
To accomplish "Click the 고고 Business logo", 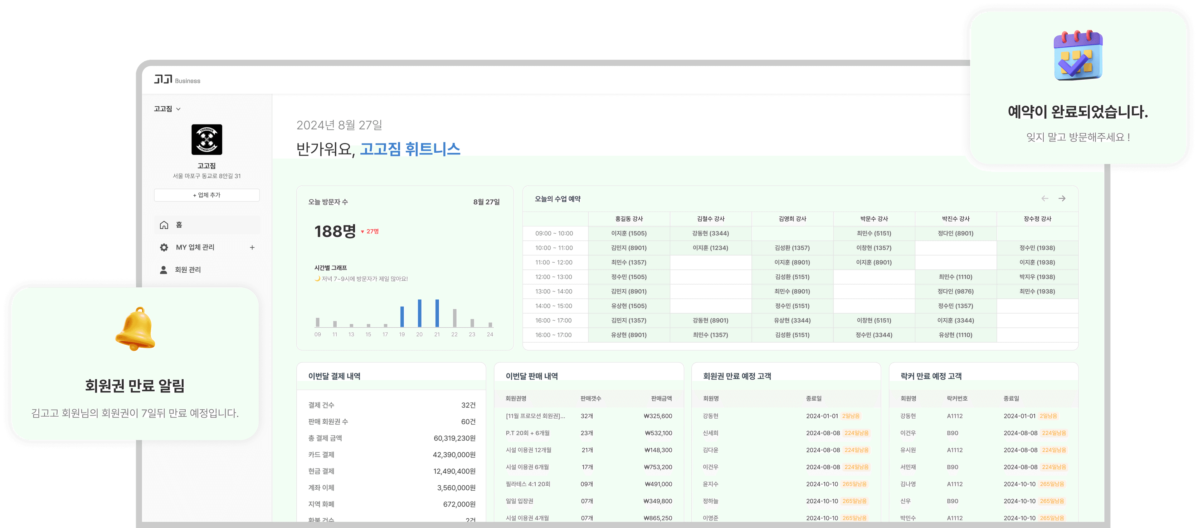I will (177, 79).
